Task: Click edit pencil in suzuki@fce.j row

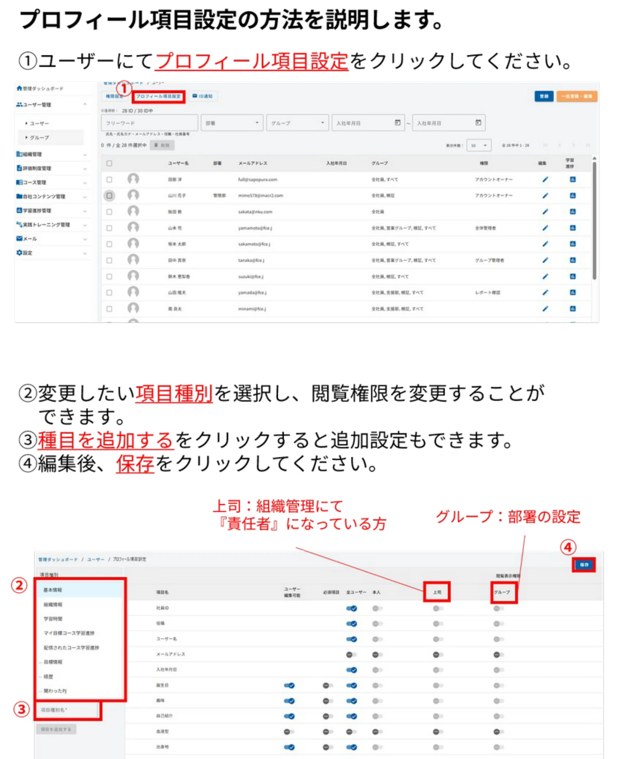Action: (545, 276)
